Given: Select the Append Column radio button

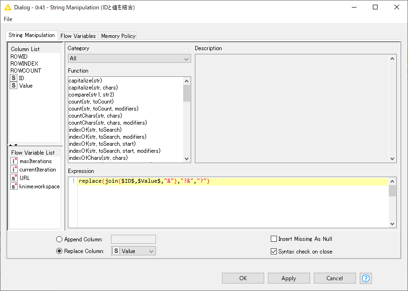Looking at the screenshot, I should point(59,239).
